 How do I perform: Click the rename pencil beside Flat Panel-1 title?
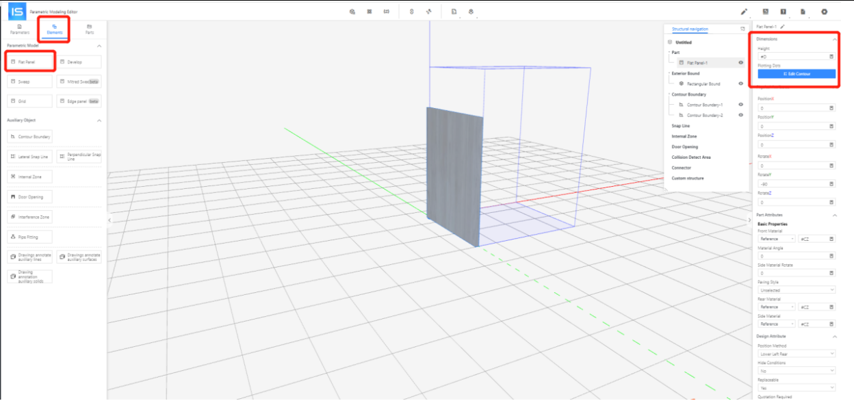click(x=782, y=27)
